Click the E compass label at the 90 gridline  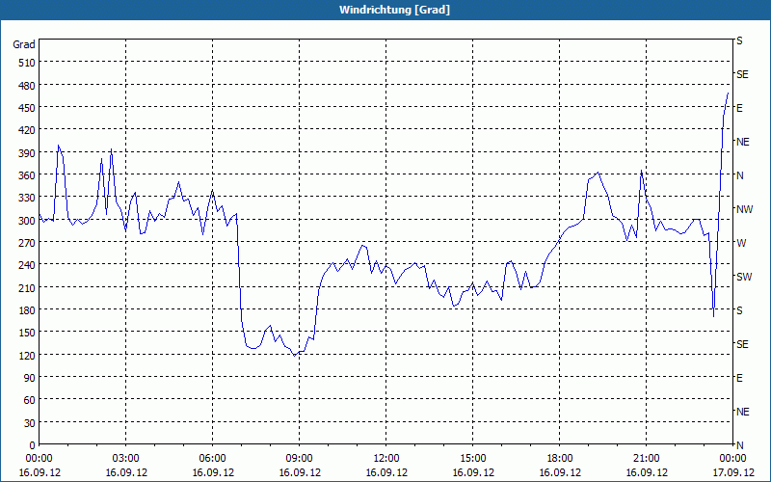[739, 378]
